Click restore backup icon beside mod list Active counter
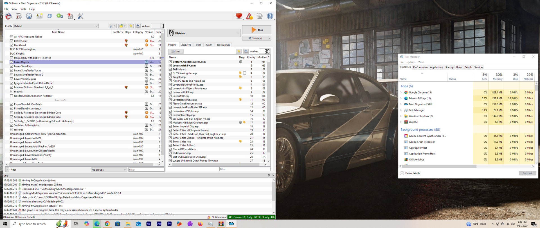The width and height of the screenshot is (540, 228). pyautogui.click(x=131, y=26)
